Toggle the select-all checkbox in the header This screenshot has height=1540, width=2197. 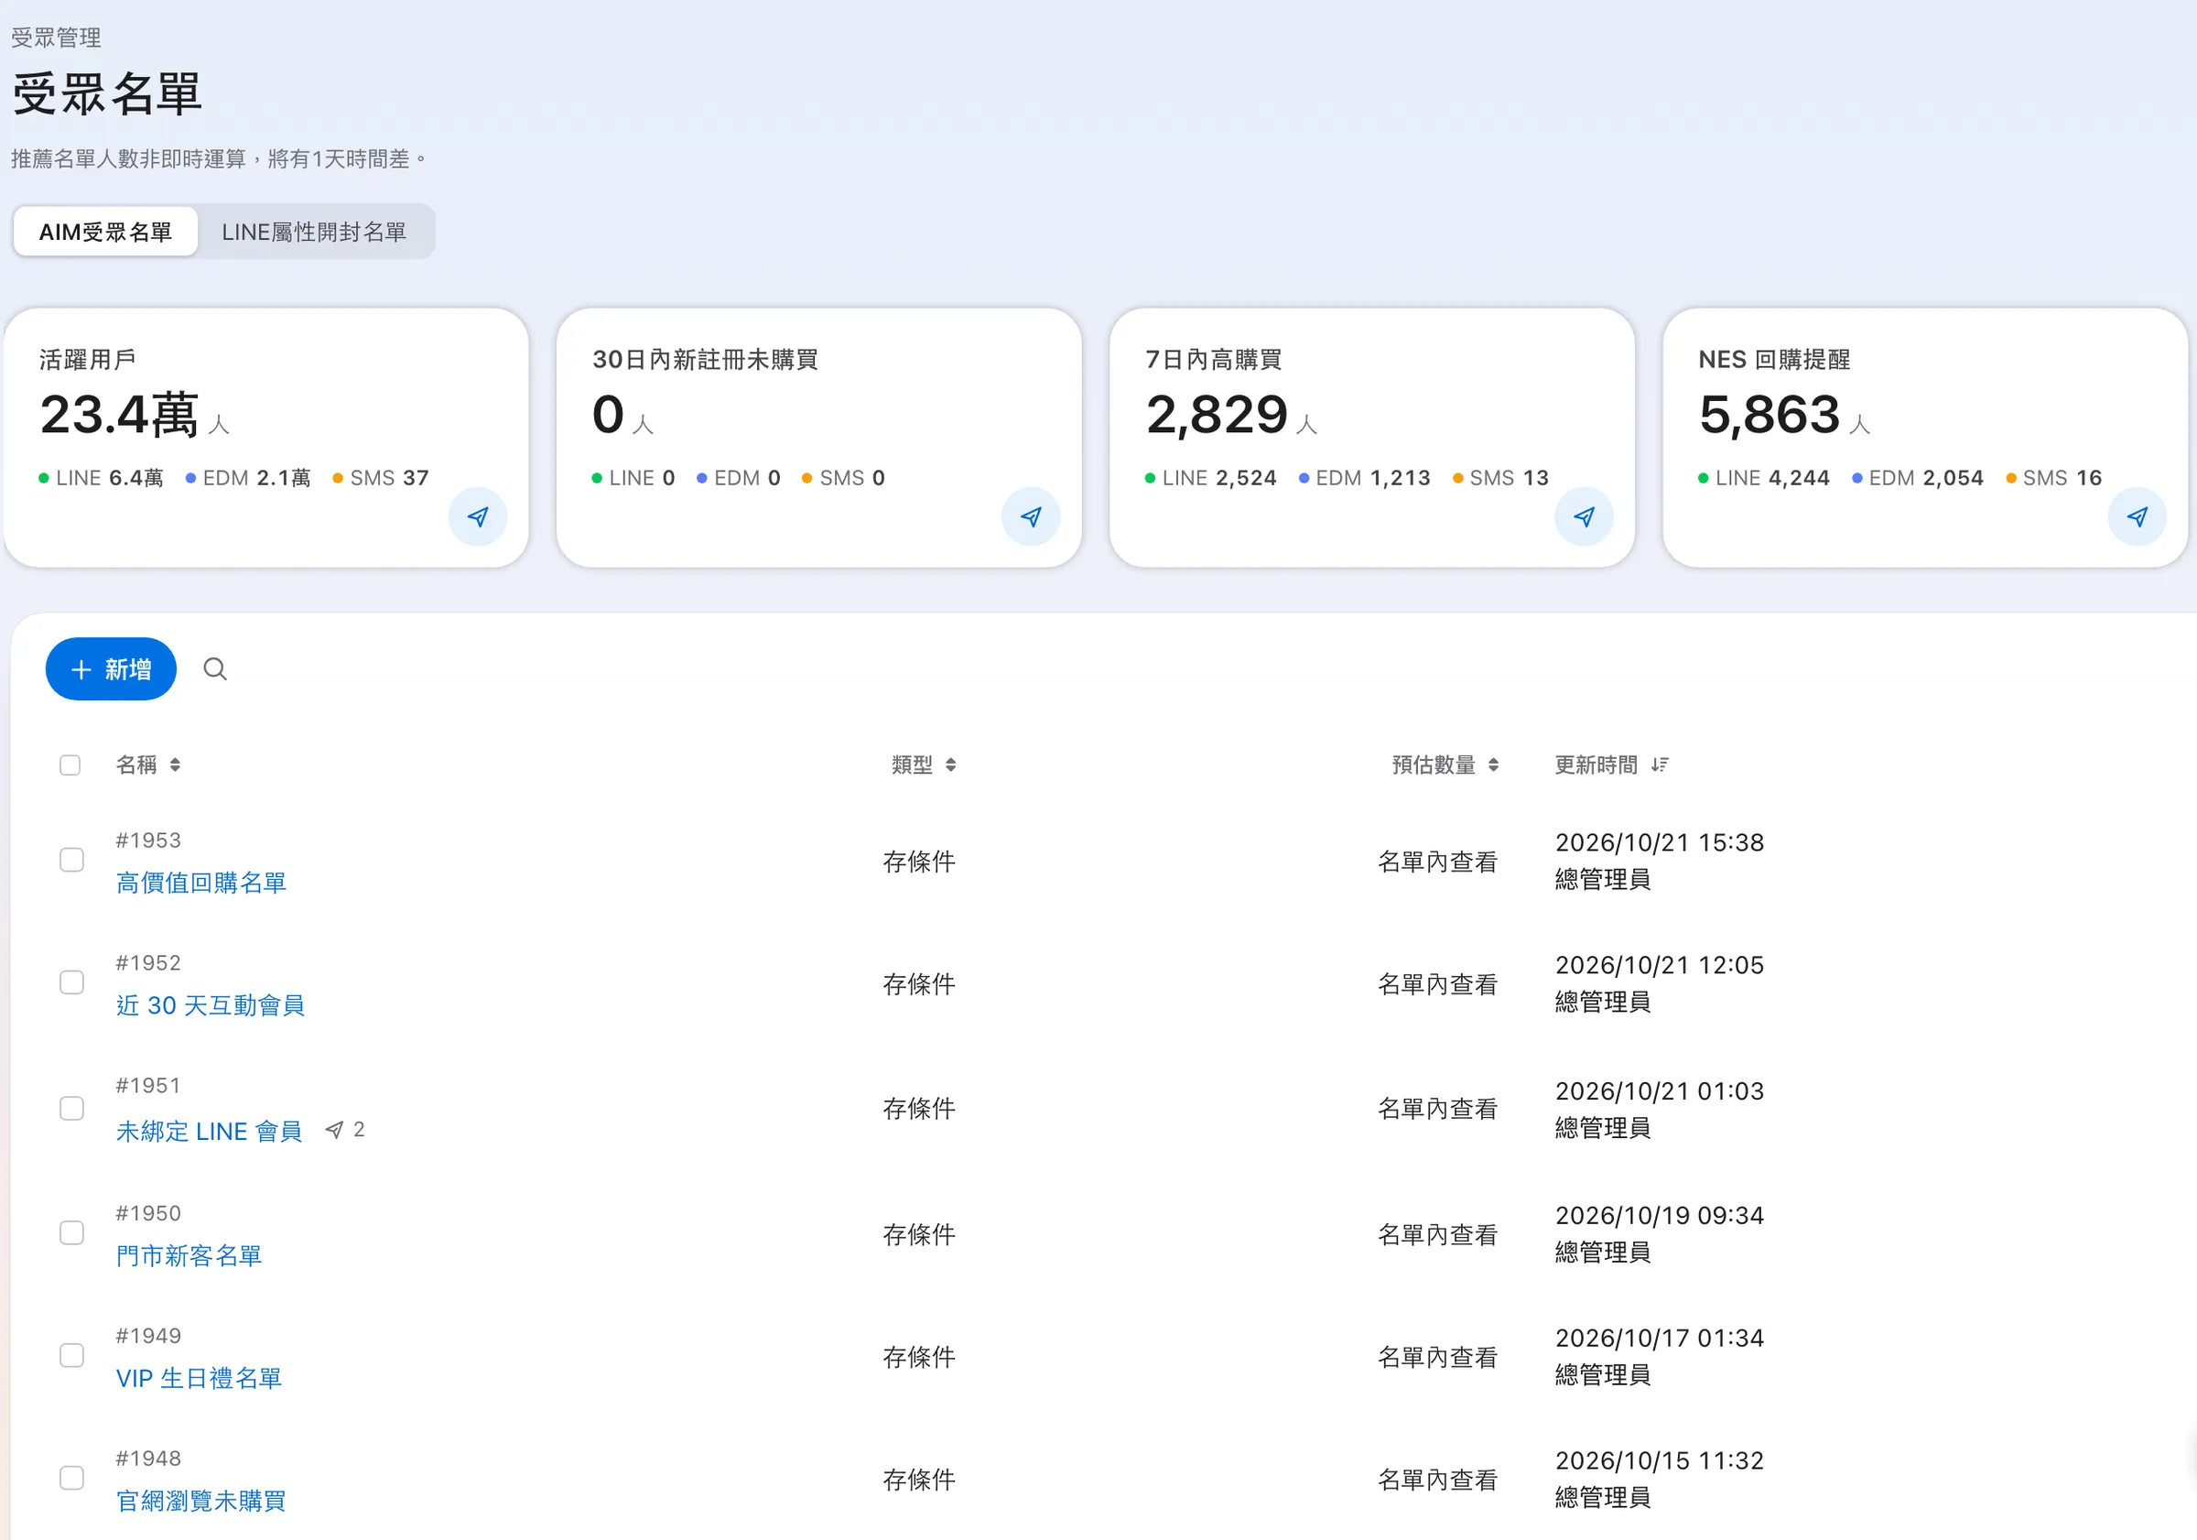(70, 765)
